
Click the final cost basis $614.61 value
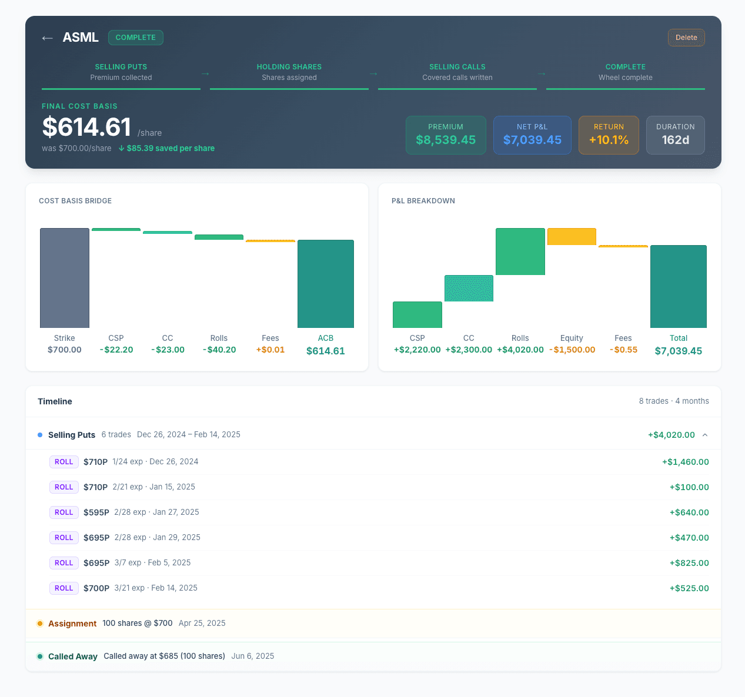tap(86, 128)
